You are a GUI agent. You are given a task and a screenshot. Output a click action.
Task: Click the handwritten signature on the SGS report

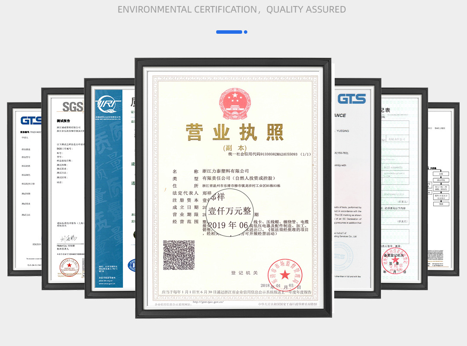tap(68, 238)
